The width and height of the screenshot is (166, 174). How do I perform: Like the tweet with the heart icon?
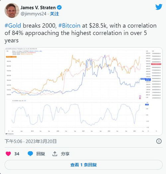pyautogui.click(x=8, y=154)
